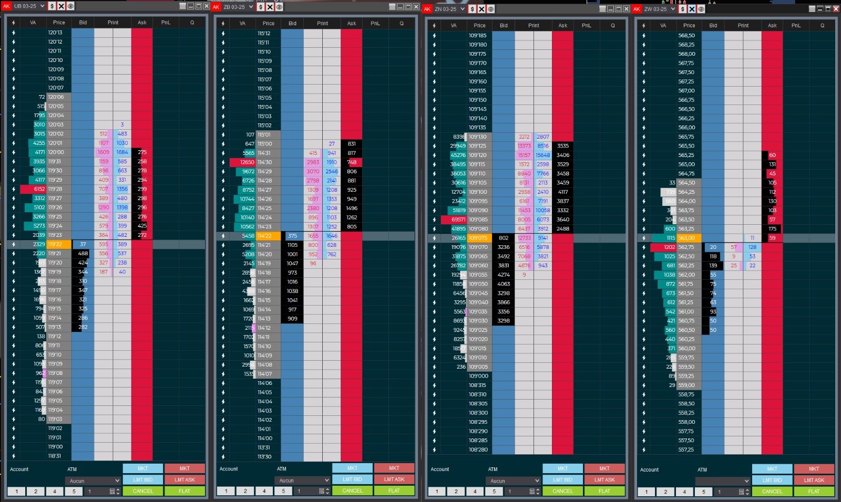The width and height of the screenshot is (841, 502).
Task: Click the PnL column header in UB panel
Action: [166, 23]
